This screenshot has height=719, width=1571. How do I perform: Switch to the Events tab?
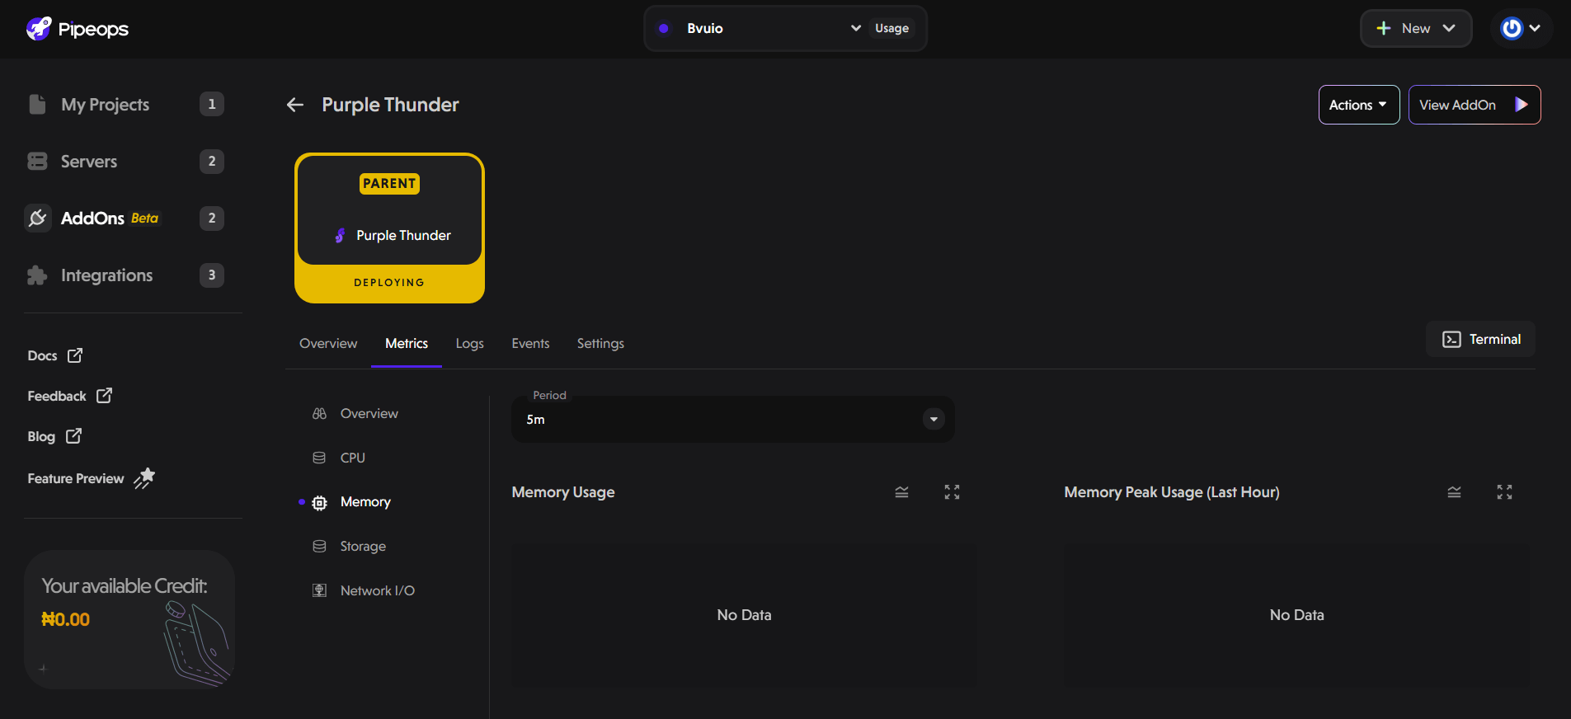point(530,344)
